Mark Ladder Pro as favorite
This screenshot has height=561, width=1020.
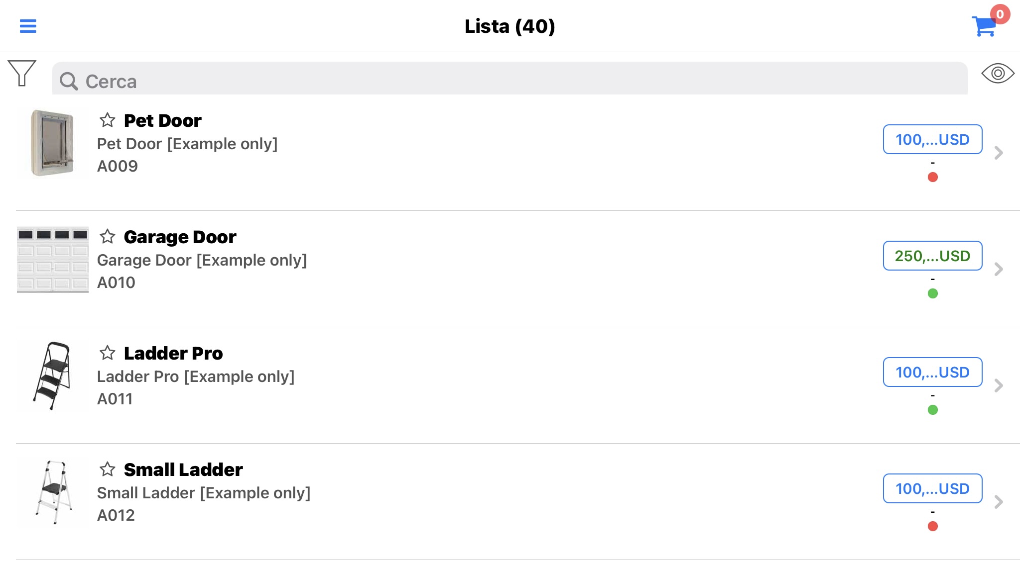(x=107, y=353)
